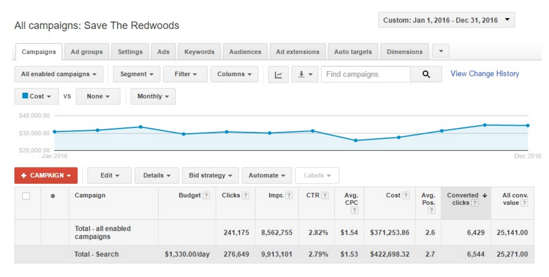The image size is (549, 277).
Task: Select the $371,253.86 total cost value
Action: pyautogui.click(x=390, y=233)
